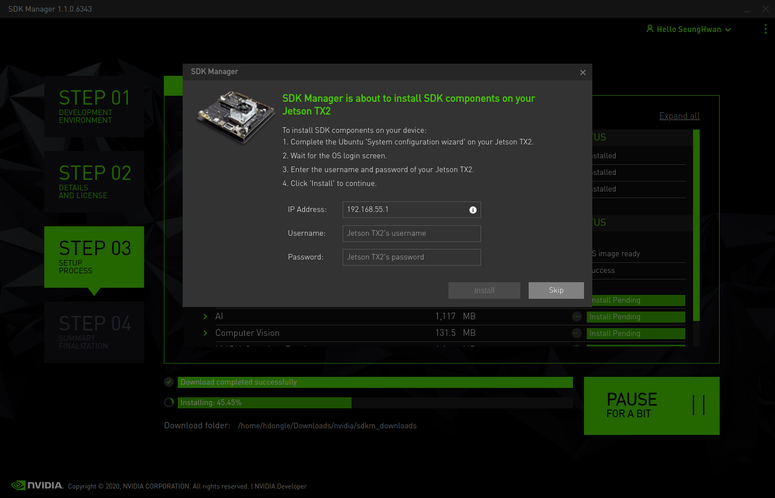Image resolution: width=775 pixels, height=498 pixels.
Task: Click Pause For A Bit button
Action: [x=652, y=406]
